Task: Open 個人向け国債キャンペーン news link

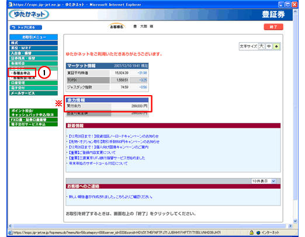Action: [x=109, y=147]
